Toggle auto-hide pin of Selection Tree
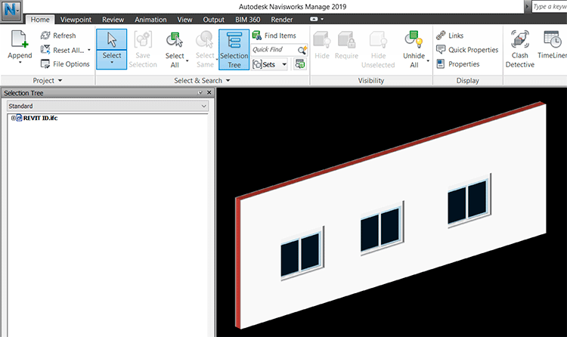The height and width of the screenshot is (337, 567). (200, 93)
